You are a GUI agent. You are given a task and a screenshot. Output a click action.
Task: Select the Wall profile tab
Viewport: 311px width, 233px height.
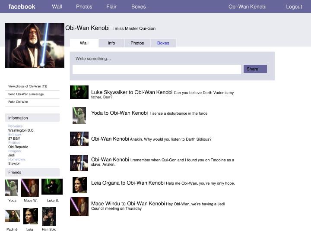(x=84, y=43)
